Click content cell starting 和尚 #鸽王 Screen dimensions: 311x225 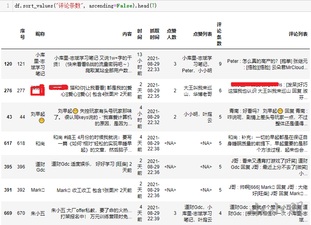(92, 143)
